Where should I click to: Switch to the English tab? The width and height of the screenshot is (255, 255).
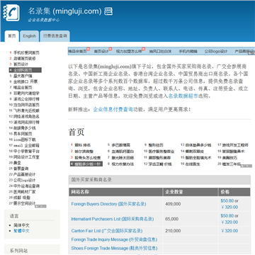(30, 36)
